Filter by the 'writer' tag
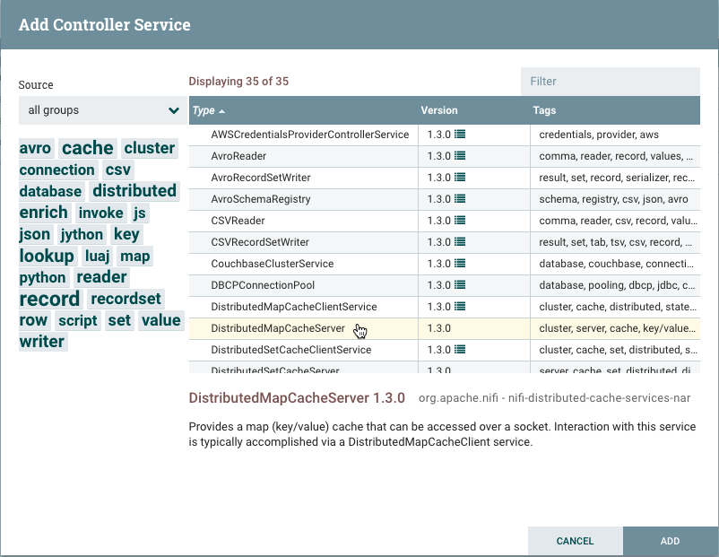The image size is (719, 557). [x=42, y=342]
